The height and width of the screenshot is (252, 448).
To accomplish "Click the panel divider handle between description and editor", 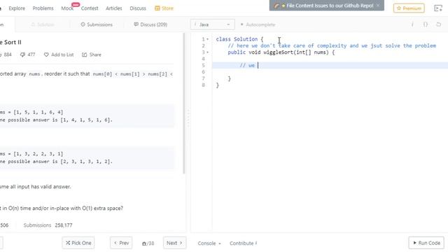I will click(x=188, y=118).
